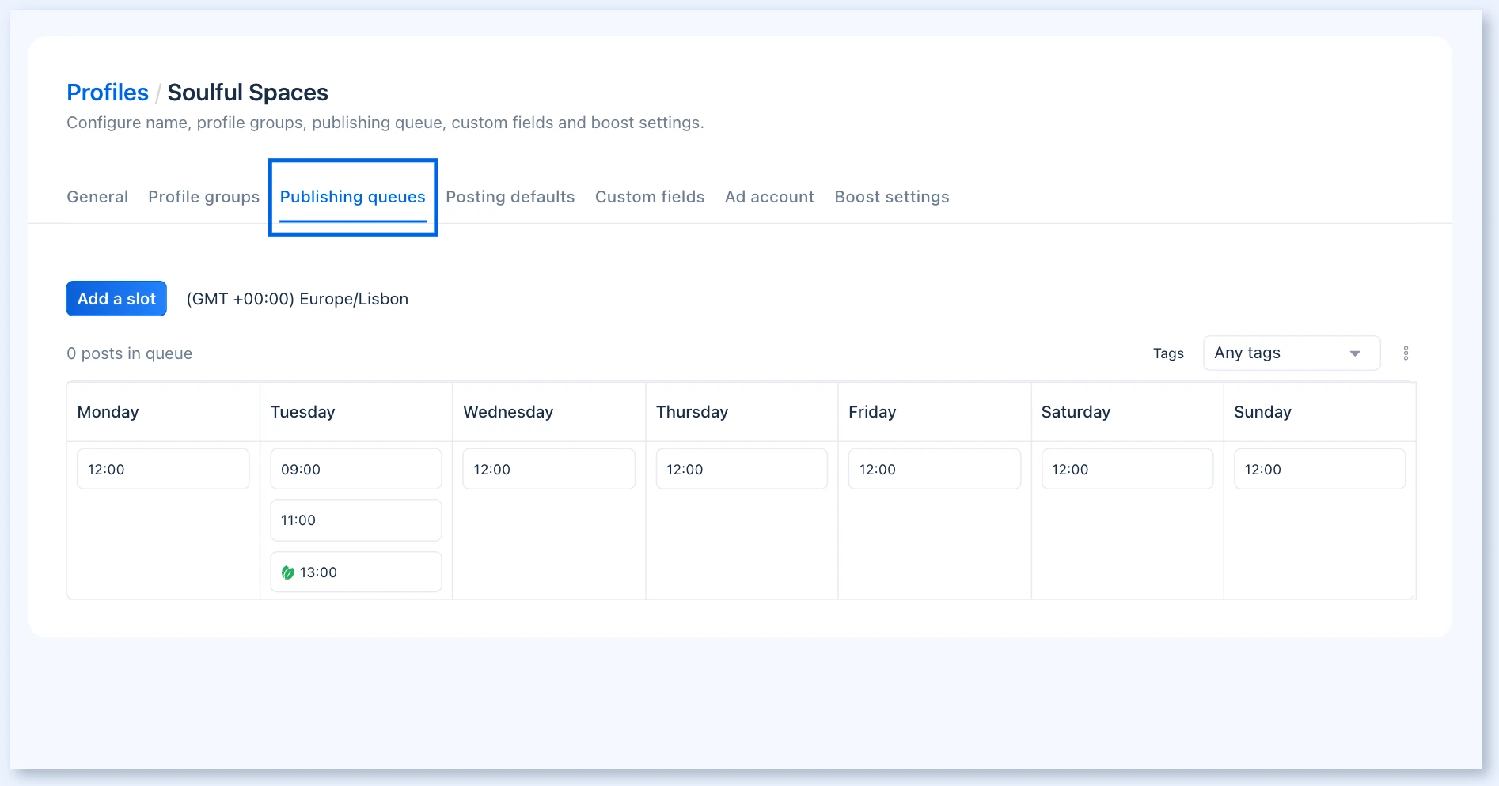This screenshot has height=786, width=1499.
Task: Click the Soulful Spaces profile title
Action: click(248, 93)
